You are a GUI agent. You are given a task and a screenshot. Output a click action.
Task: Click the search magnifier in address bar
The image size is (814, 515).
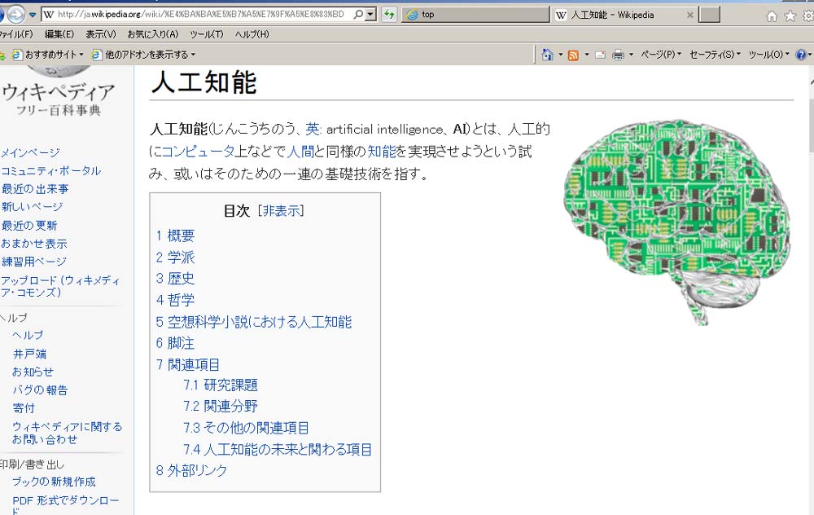coord(358,14)
